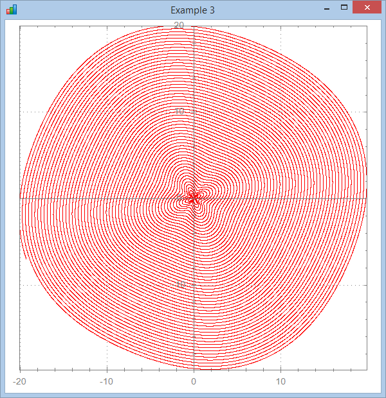Click the -10 label on the x-axis

(x=106, y=381)
